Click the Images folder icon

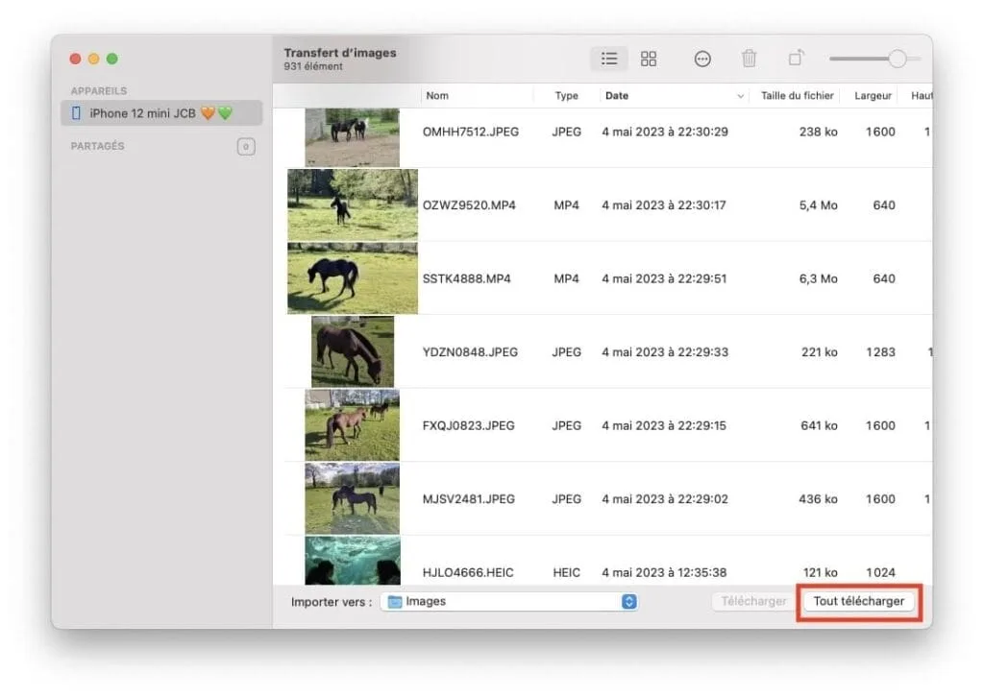point(395,602)
